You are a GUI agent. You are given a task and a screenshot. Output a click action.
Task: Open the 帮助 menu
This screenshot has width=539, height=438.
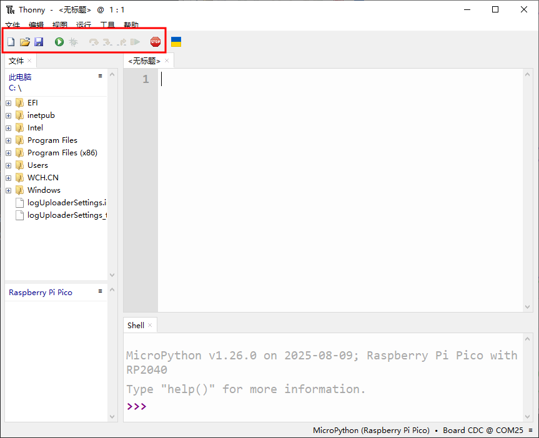click(131, 25)
